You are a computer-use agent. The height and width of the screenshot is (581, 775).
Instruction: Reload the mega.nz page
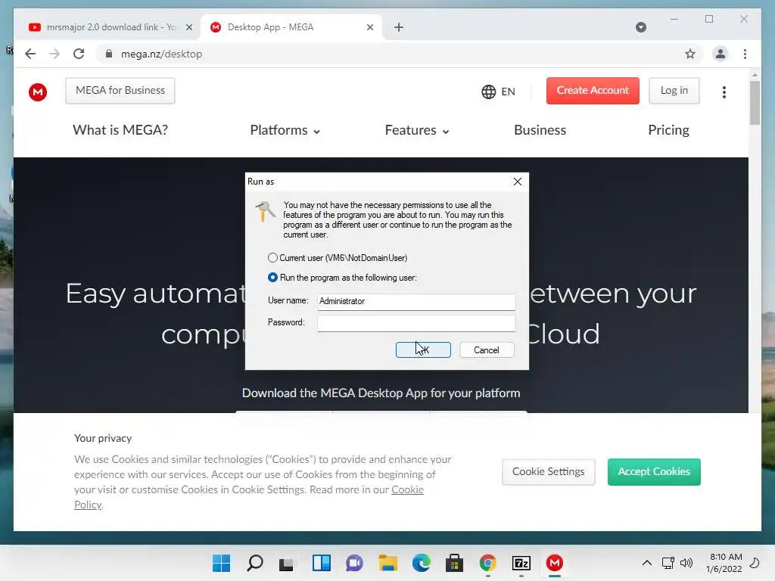coord(79,54)
